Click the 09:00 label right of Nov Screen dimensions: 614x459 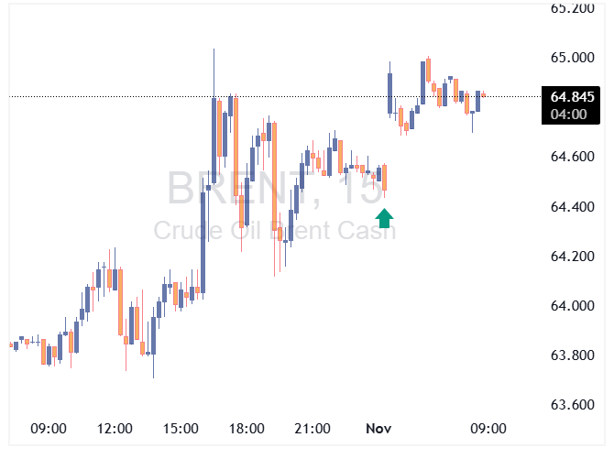coord(488,429)
